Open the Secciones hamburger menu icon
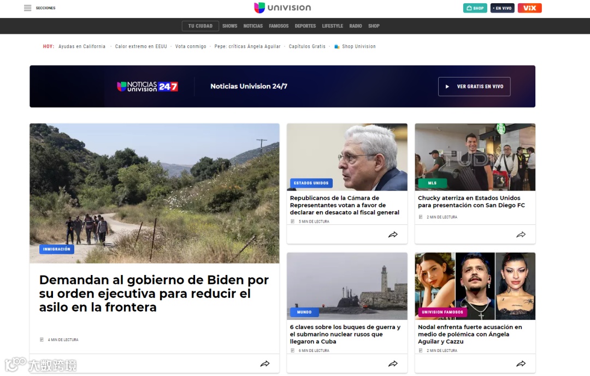 click(27, 8)
